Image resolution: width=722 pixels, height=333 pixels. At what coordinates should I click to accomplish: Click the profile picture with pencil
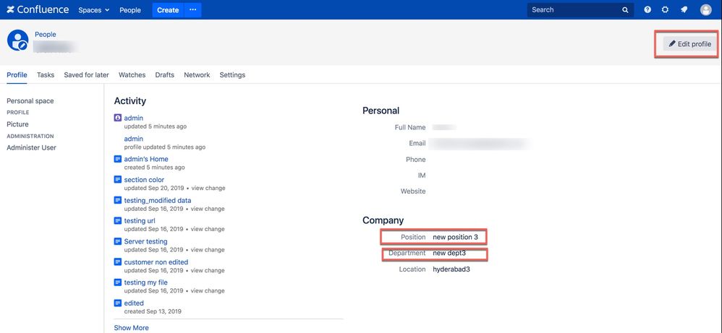(x=18, y=40)
